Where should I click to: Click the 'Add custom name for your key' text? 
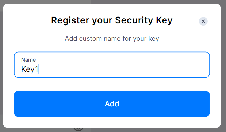pyautogui.click(x=112, y=39)
